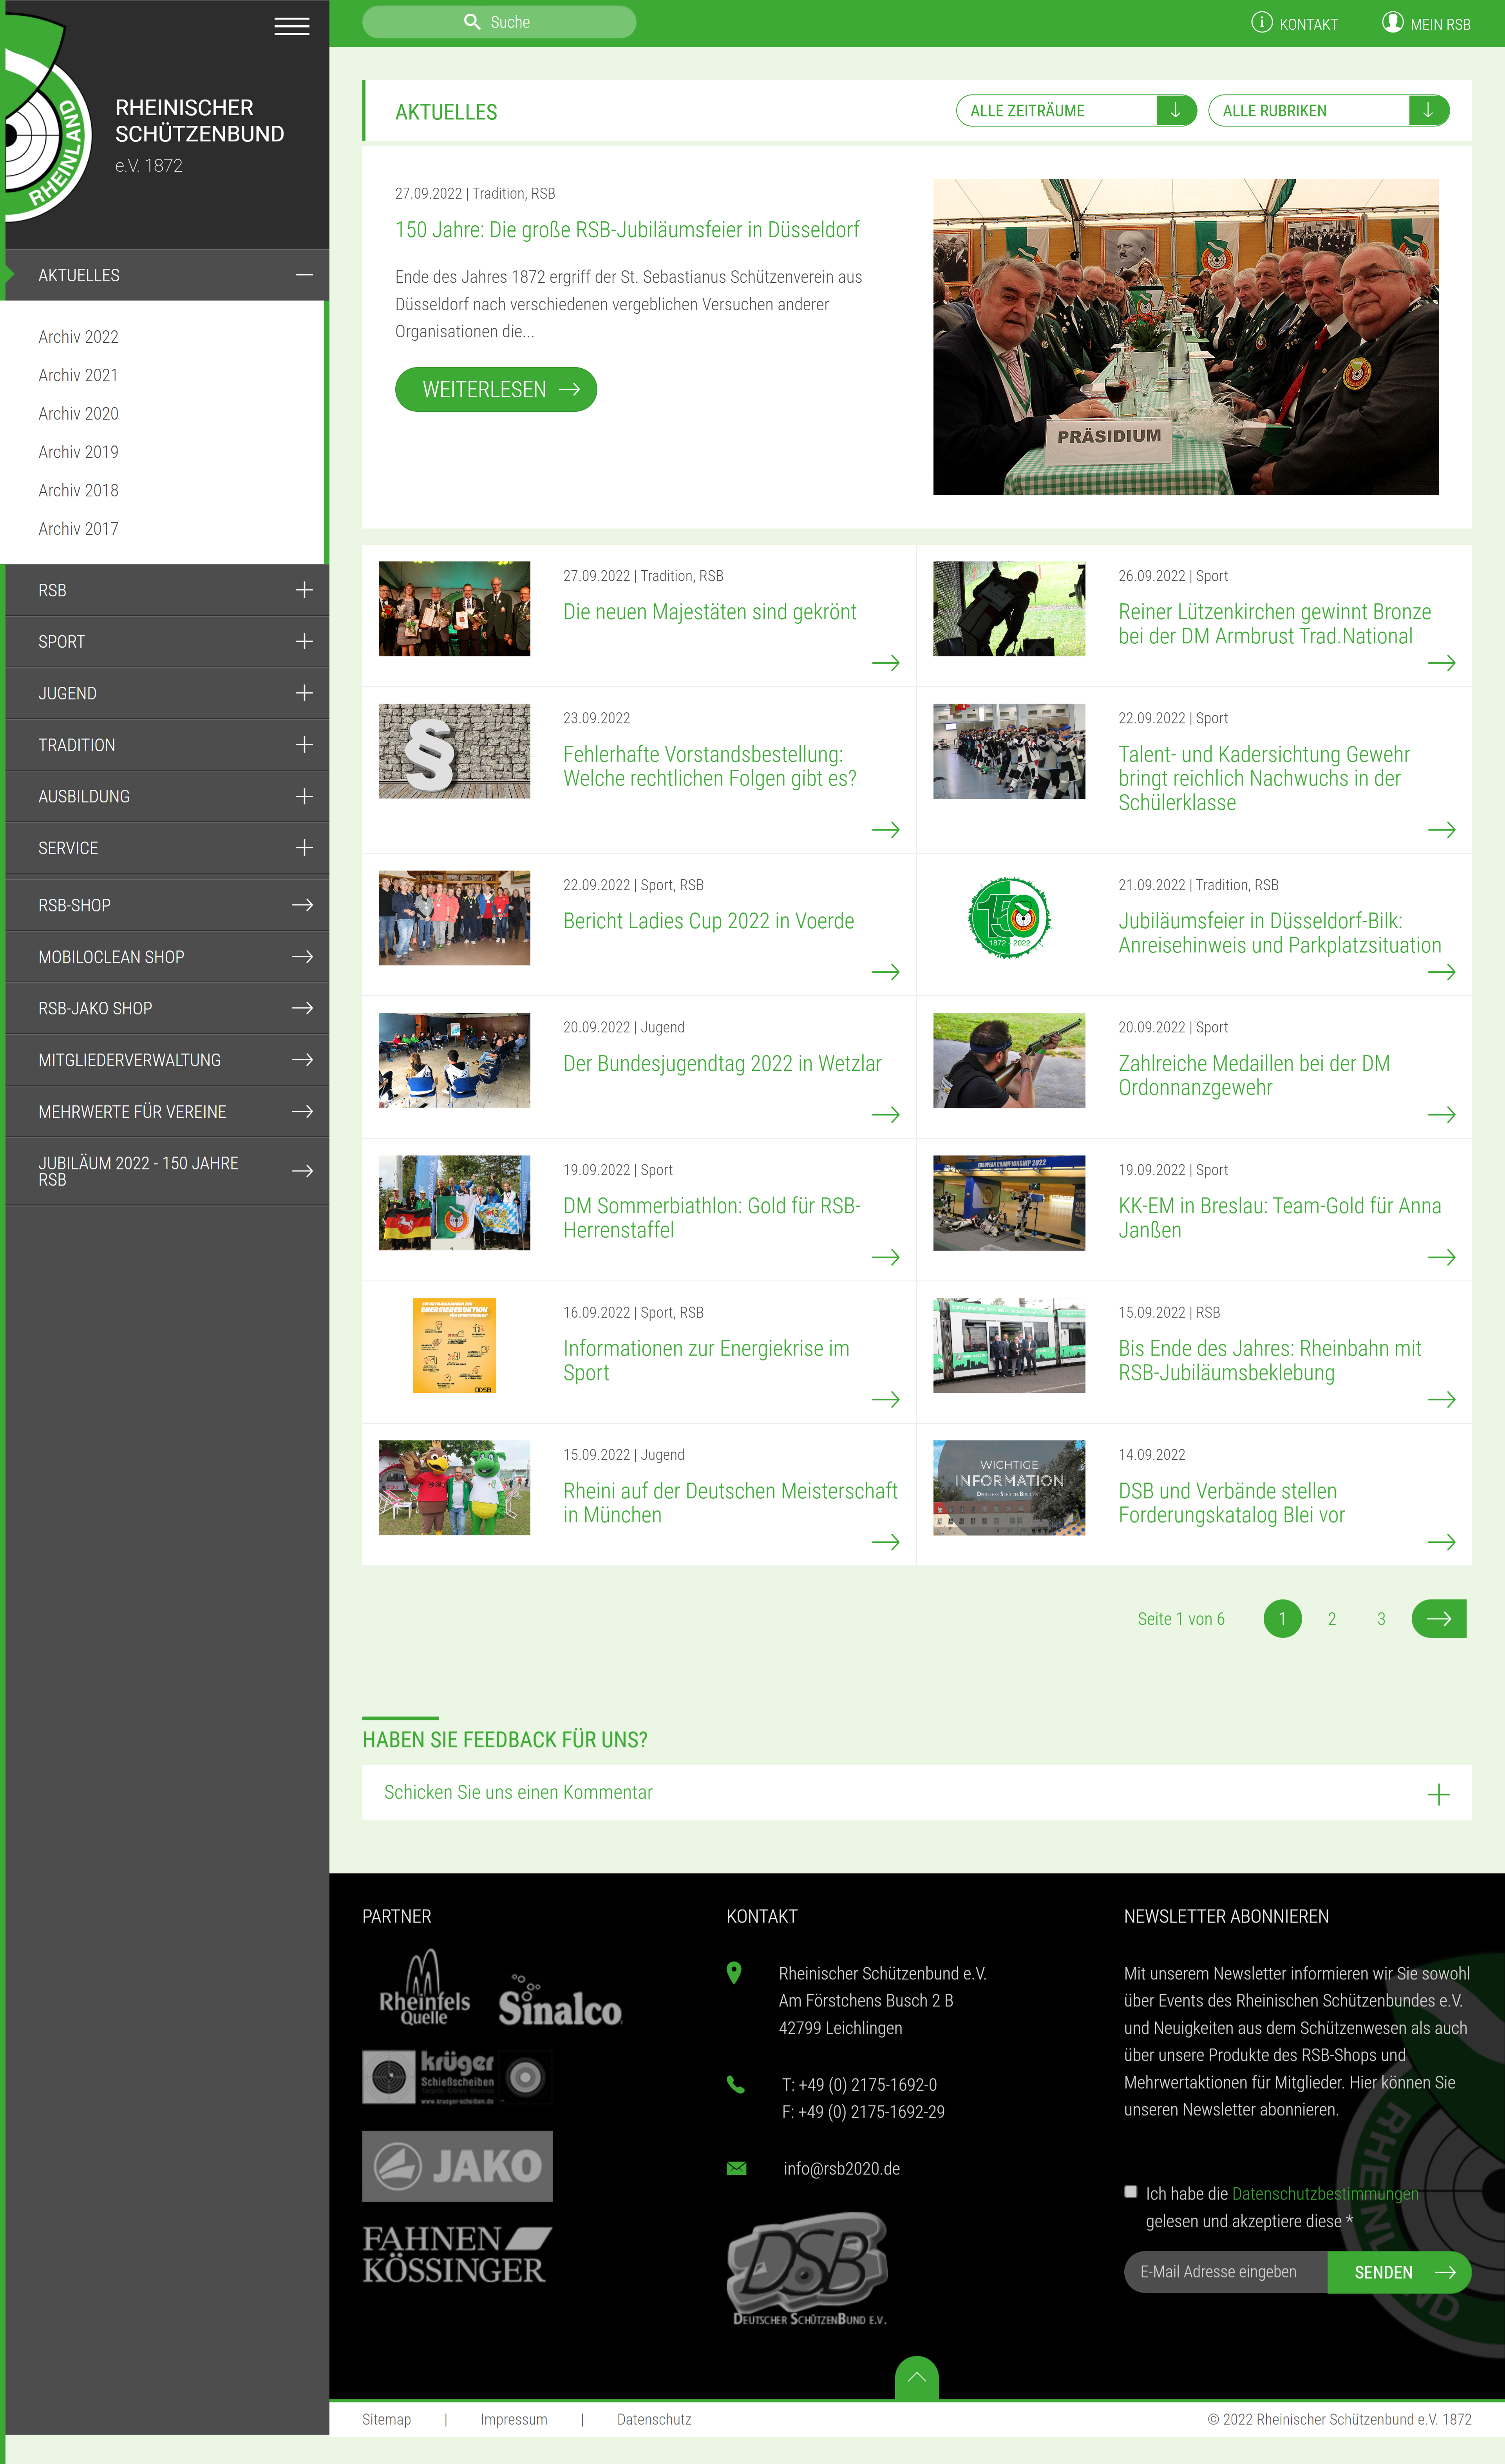
Task: Go to pagination page 2
Action: click(x=1331, y=1618)
